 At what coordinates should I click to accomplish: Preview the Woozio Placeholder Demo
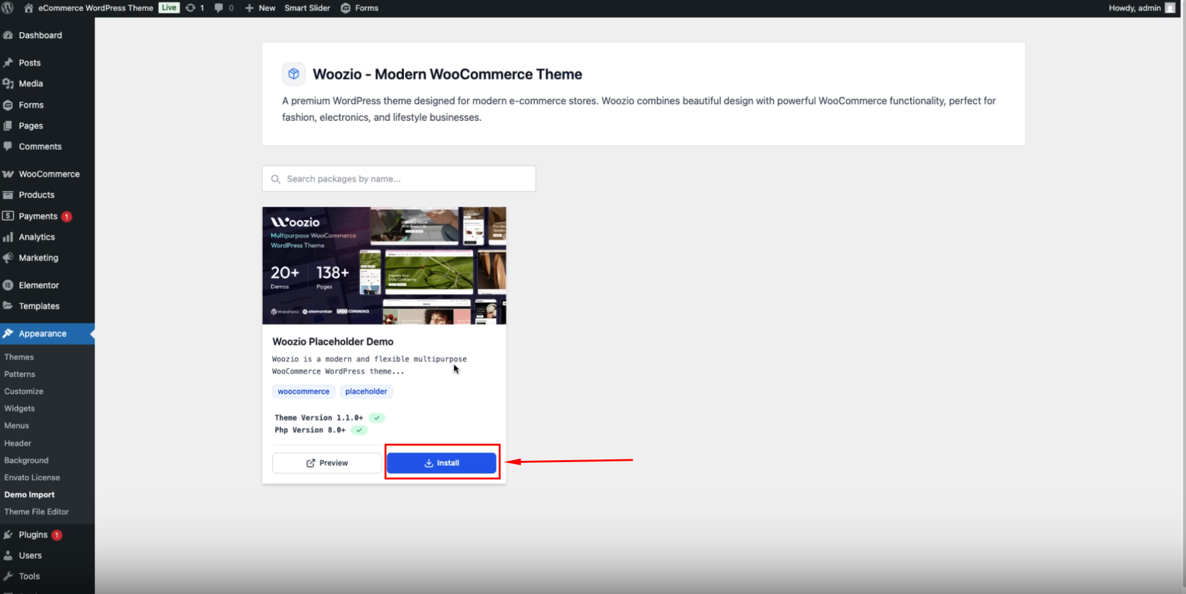click(327, 463)
